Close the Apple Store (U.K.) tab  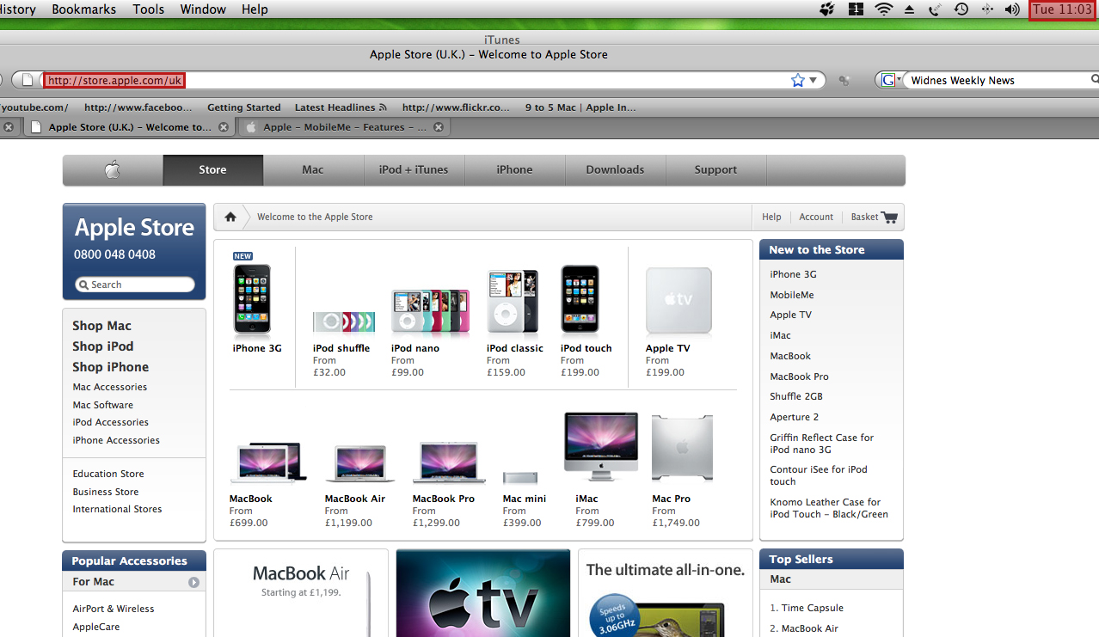click(x=224, y=127)
